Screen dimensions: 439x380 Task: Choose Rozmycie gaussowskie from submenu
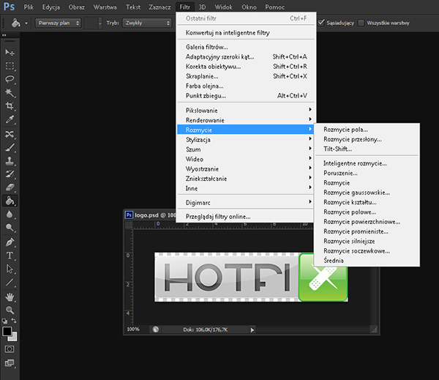(x=367, y=193)
